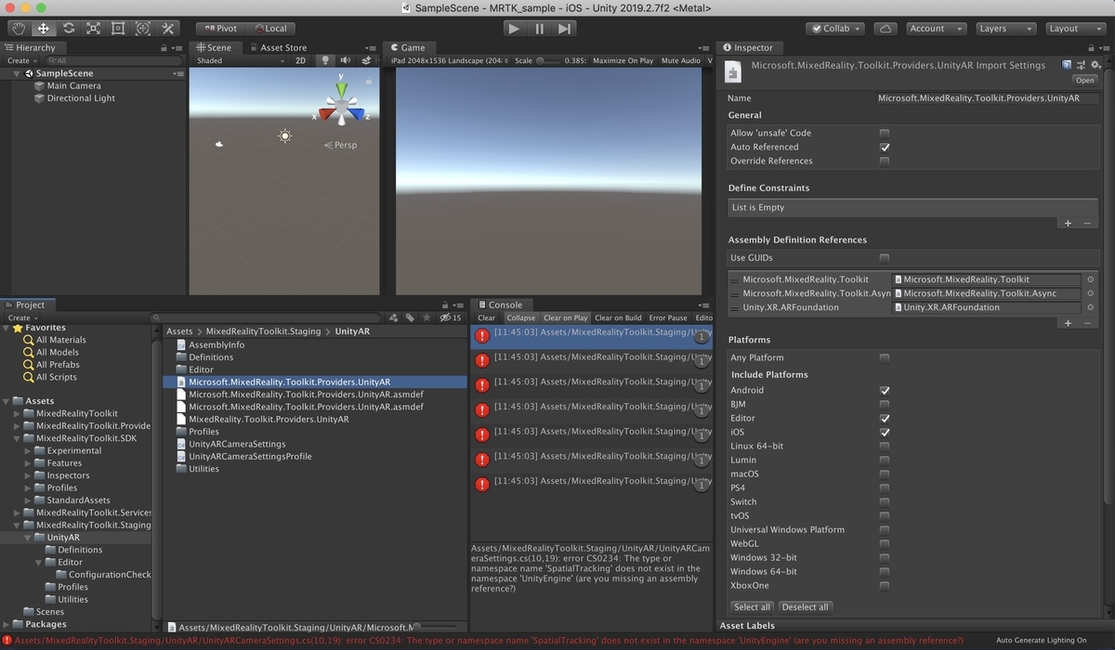The width and height of the screenshot is (1115, 650).
Task: Switch to the Game tab
Action: tap(408, 47)
